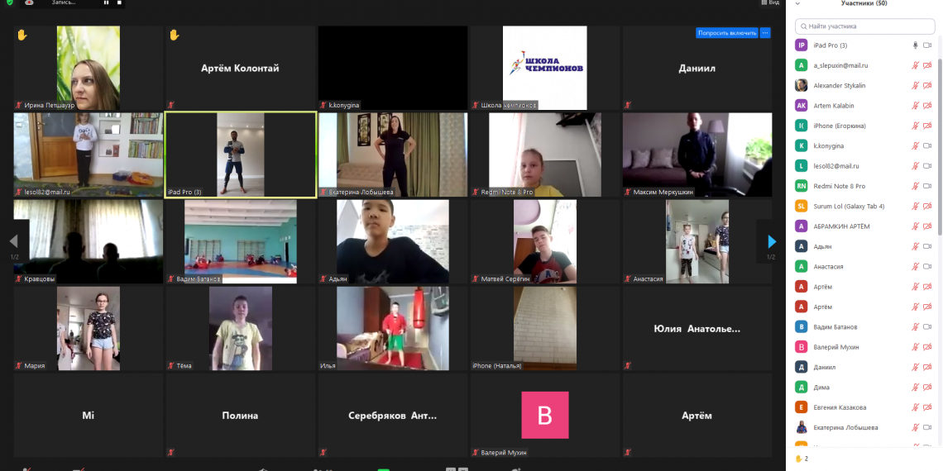The image size is (943, 471).
Task: Click camera-off icon for Artem Kalabin
Action: (x=927, y=106)
